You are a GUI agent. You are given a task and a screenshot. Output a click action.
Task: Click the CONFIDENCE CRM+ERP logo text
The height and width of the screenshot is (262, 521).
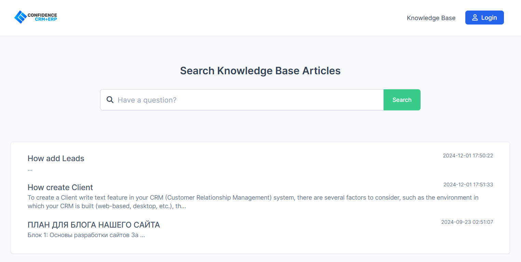click(46, 17)
